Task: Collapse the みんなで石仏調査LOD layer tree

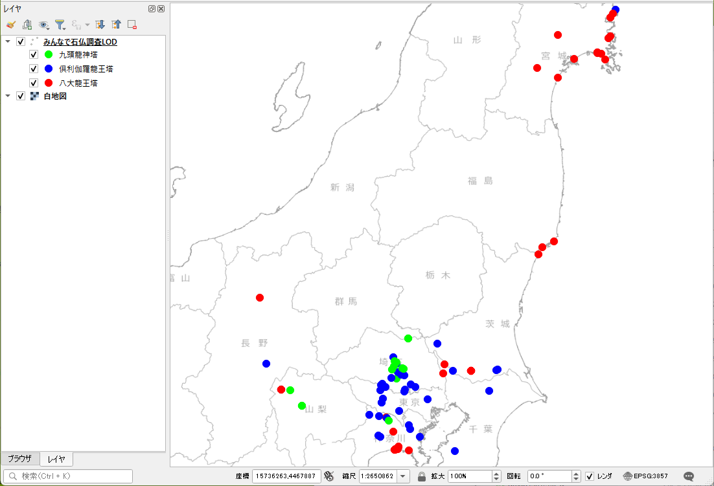Action: click(x=8, y=42)
